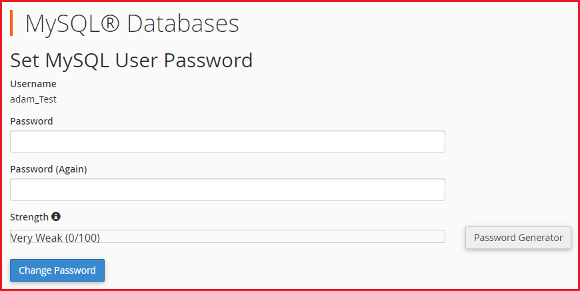Click the Password (Again) label
This screenshot has height=291, width=580.
tap(49, 170)
